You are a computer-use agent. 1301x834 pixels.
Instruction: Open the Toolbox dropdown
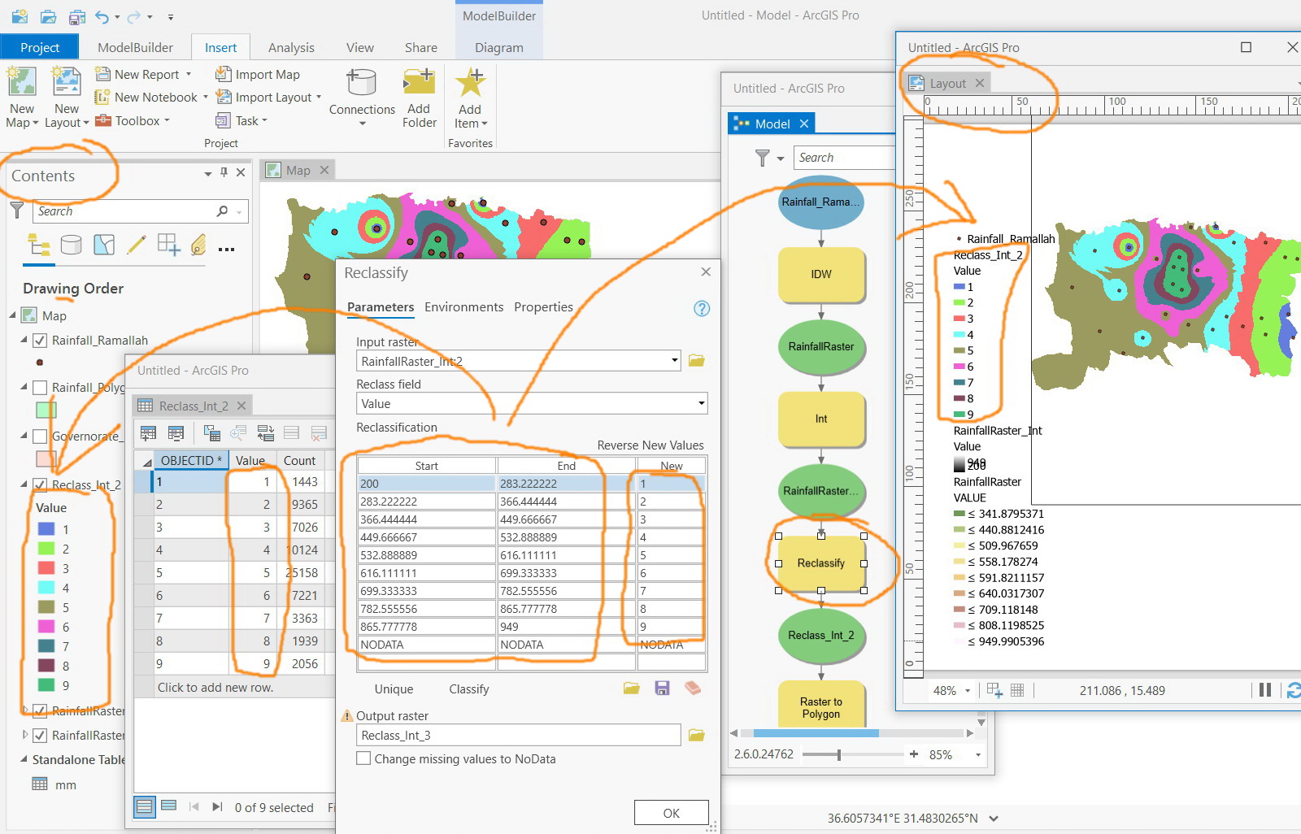[x=167, y=121]
